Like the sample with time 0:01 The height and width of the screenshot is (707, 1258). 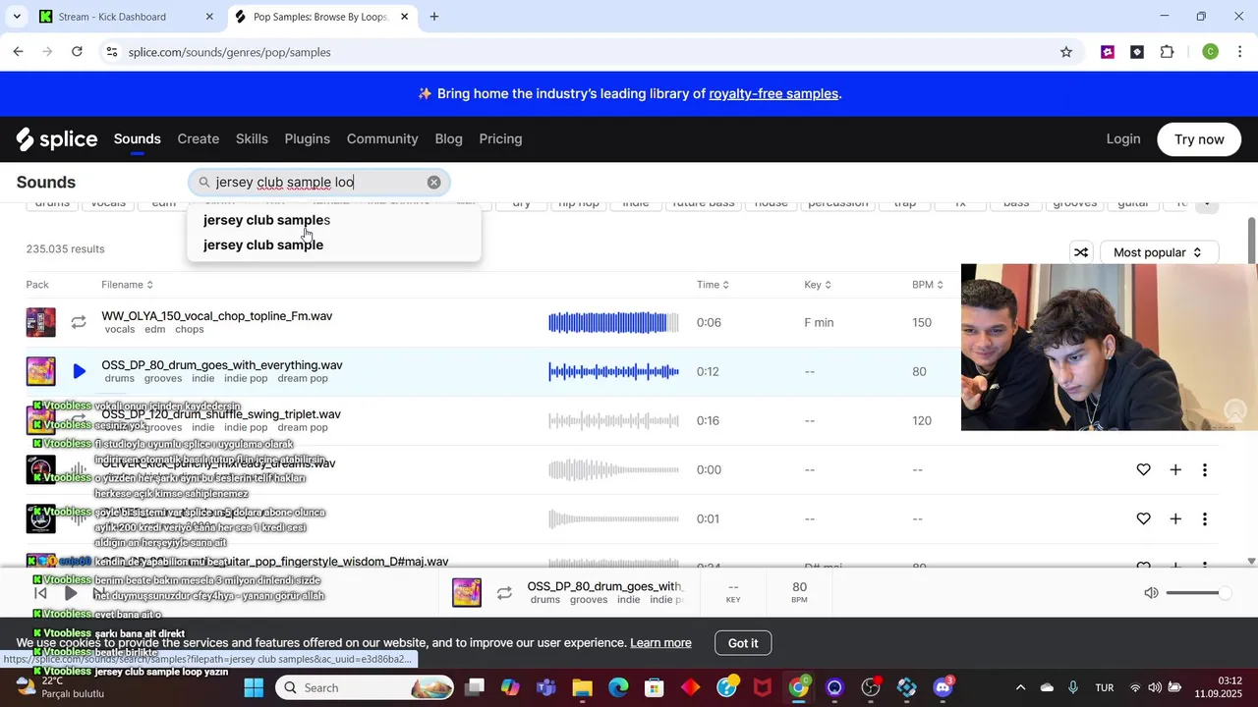coord(1143,518)
